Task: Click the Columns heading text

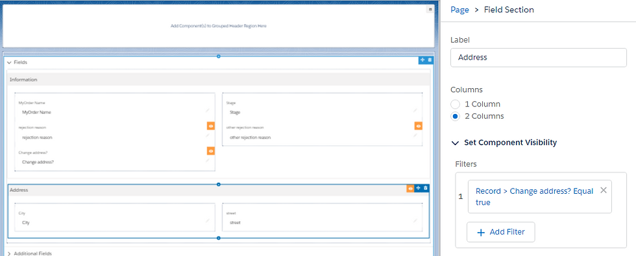Action: click(x=467, y=89)
